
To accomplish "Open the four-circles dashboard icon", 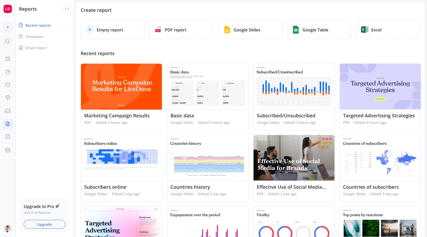I will click(8, 59).
